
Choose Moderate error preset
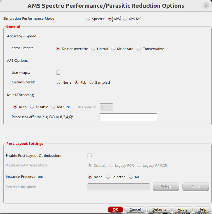point(113,49)
